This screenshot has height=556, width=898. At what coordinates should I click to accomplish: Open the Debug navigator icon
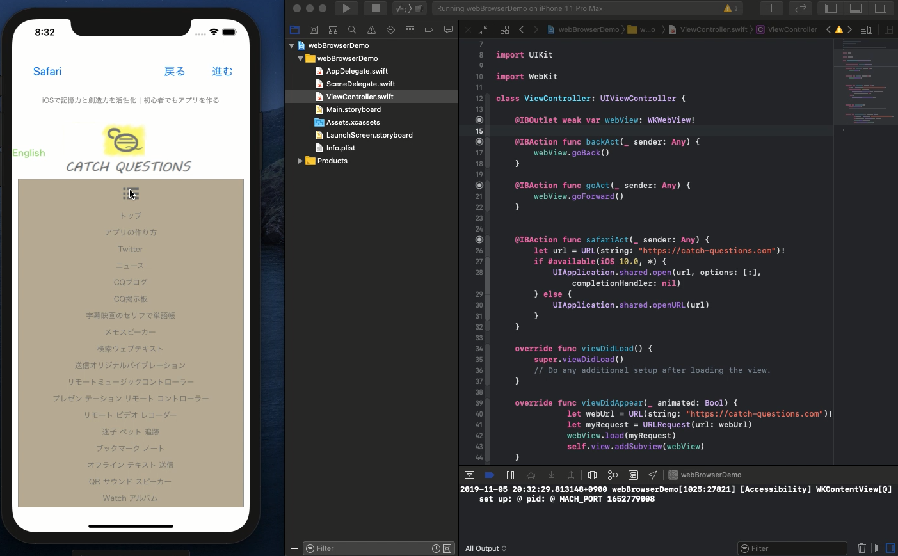click(x=410, y=29)
